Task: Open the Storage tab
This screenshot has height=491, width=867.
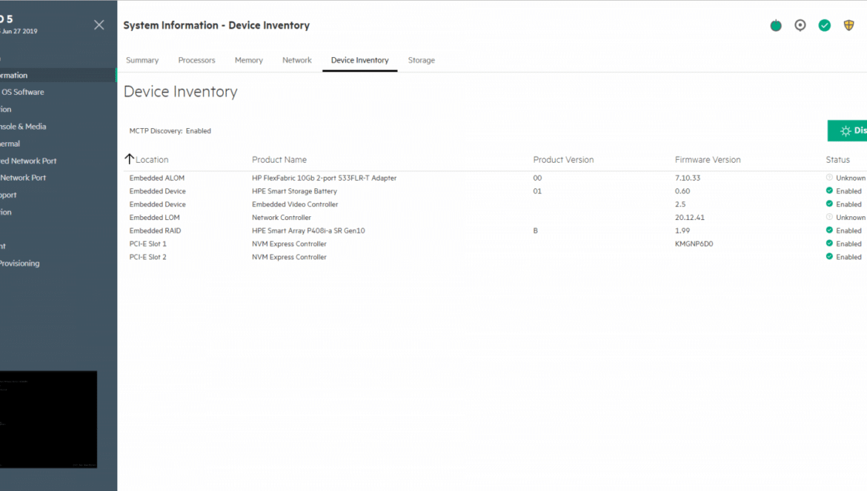Action: coord(422,60)
